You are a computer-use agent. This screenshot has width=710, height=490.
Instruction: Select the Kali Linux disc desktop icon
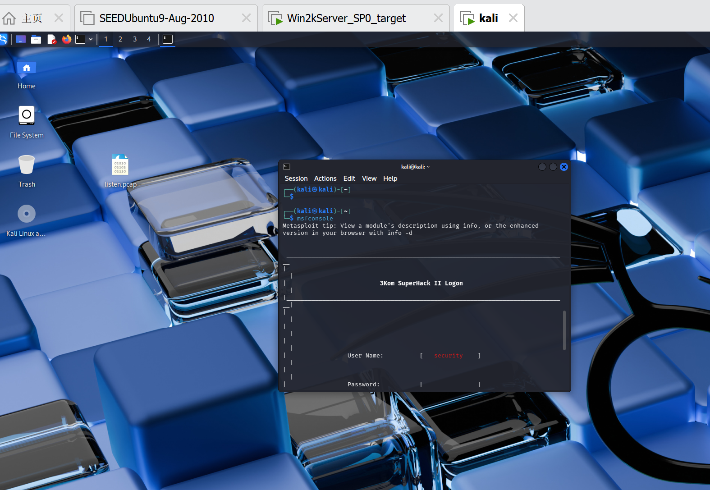[x=26, y=220]
